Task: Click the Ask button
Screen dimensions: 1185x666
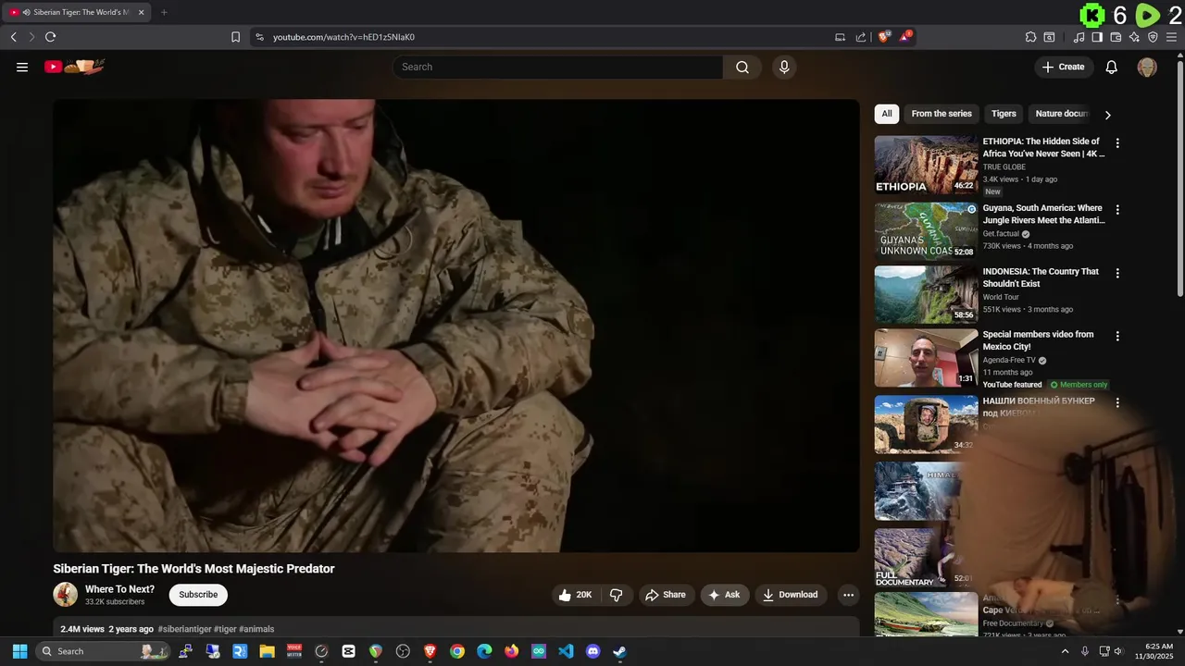Action: (x=725, y=595)
